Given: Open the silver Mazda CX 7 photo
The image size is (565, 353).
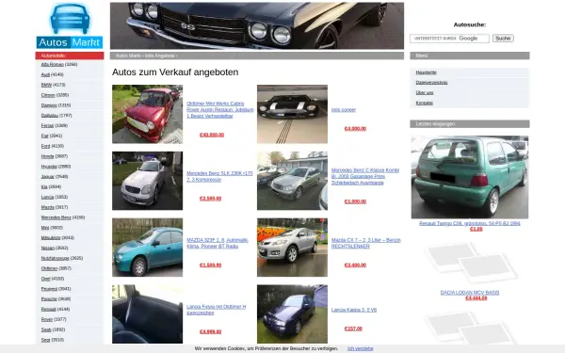Looking at the screenshot, I should [x=292, y=248].
